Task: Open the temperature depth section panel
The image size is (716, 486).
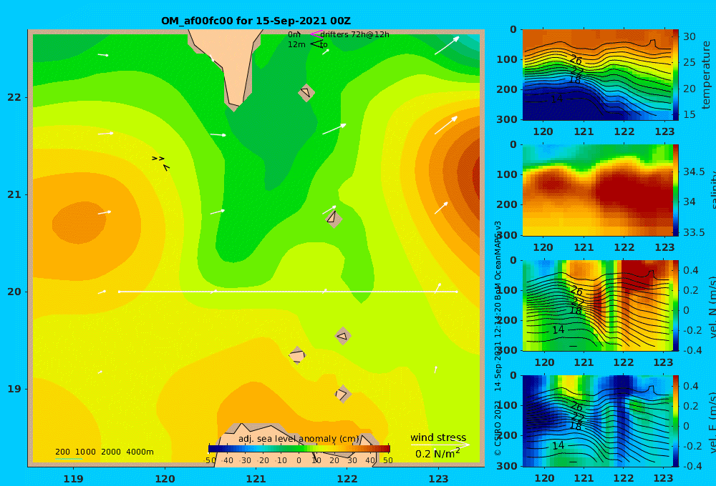Action: [597, 75]
